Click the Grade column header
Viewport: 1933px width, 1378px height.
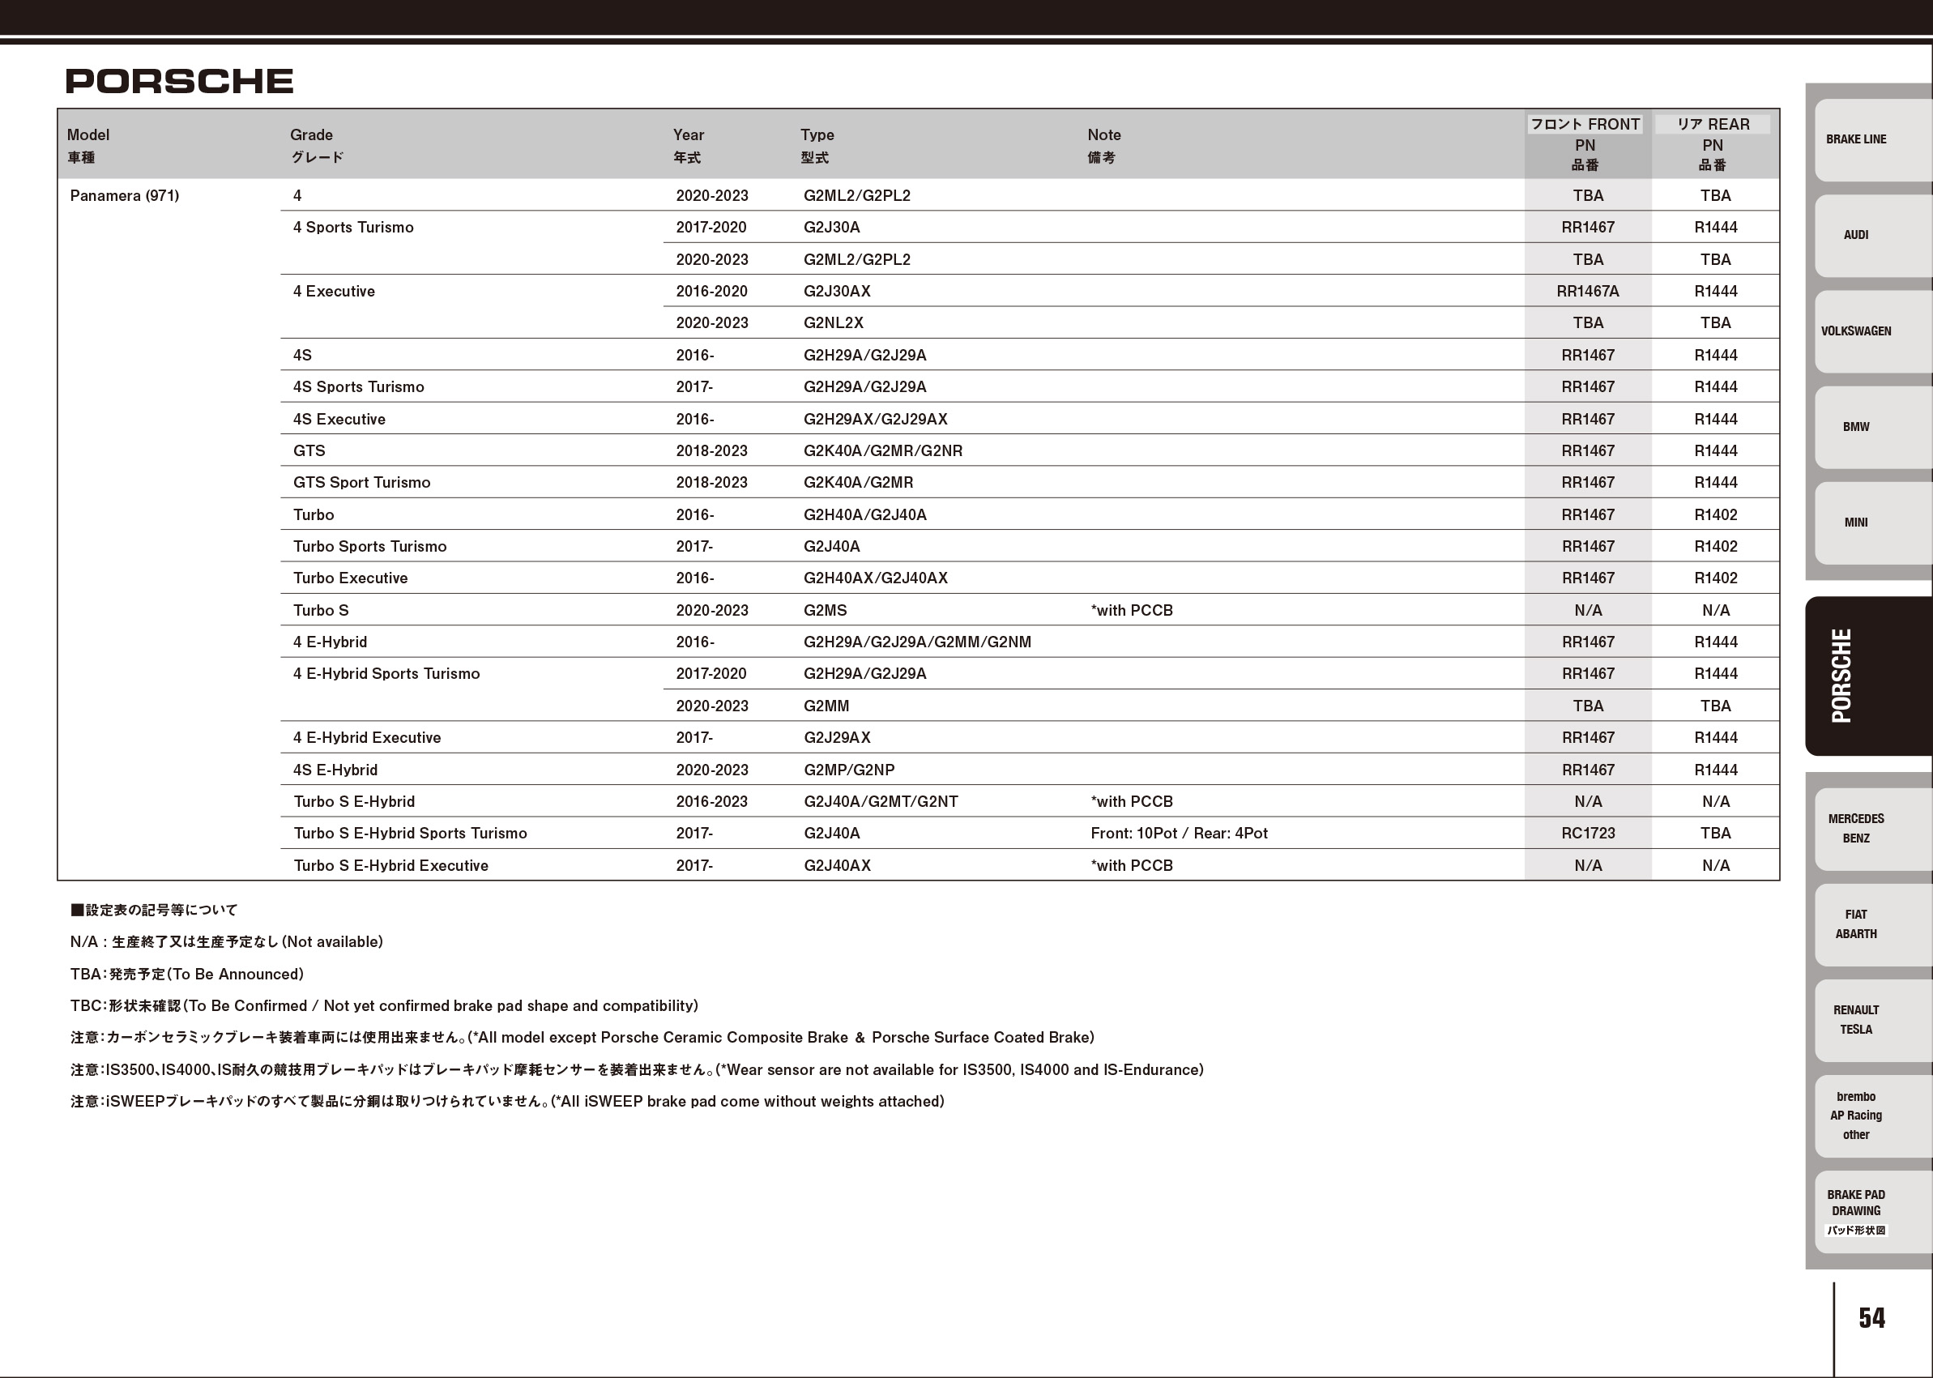(316, 145)
